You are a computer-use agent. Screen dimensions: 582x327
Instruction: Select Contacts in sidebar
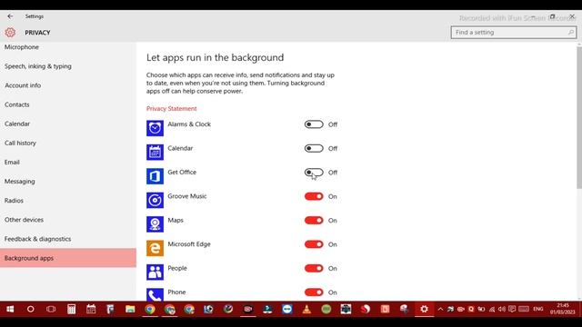(x=68, y=104)
